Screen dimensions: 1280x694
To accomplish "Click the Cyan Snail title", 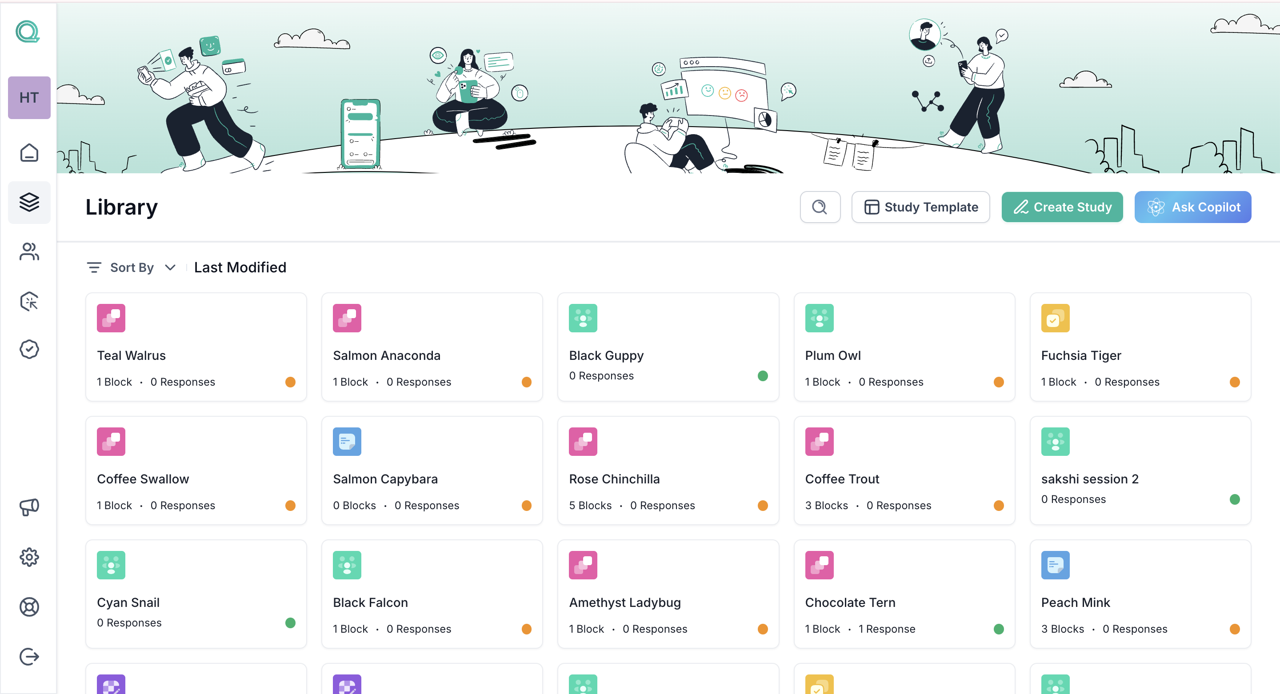I will (128, 602).
